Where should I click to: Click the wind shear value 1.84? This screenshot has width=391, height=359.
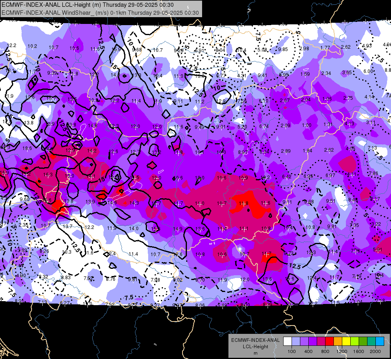[308, 150]
